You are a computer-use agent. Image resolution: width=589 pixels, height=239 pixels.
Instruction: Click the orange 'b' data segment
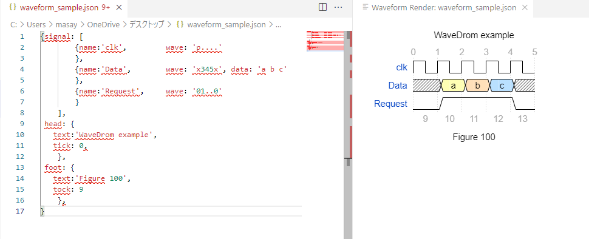point(478,86)
